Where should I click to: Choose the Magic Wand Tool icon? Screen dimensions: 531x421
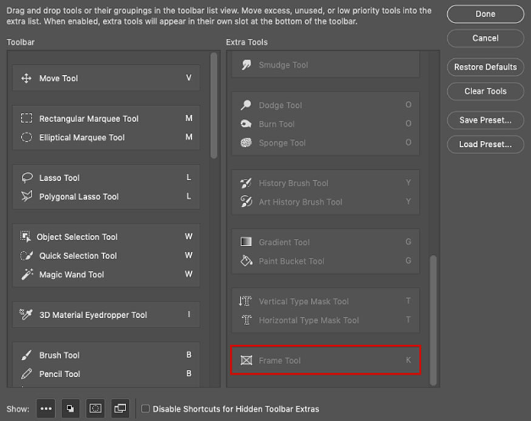[26, 275]
